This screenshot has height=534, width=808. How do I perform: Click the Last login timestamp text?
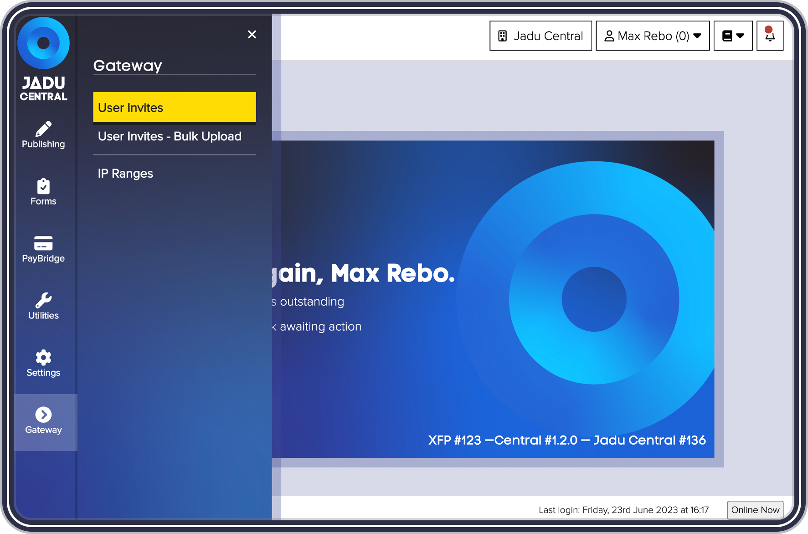click(x=623, y=510)
